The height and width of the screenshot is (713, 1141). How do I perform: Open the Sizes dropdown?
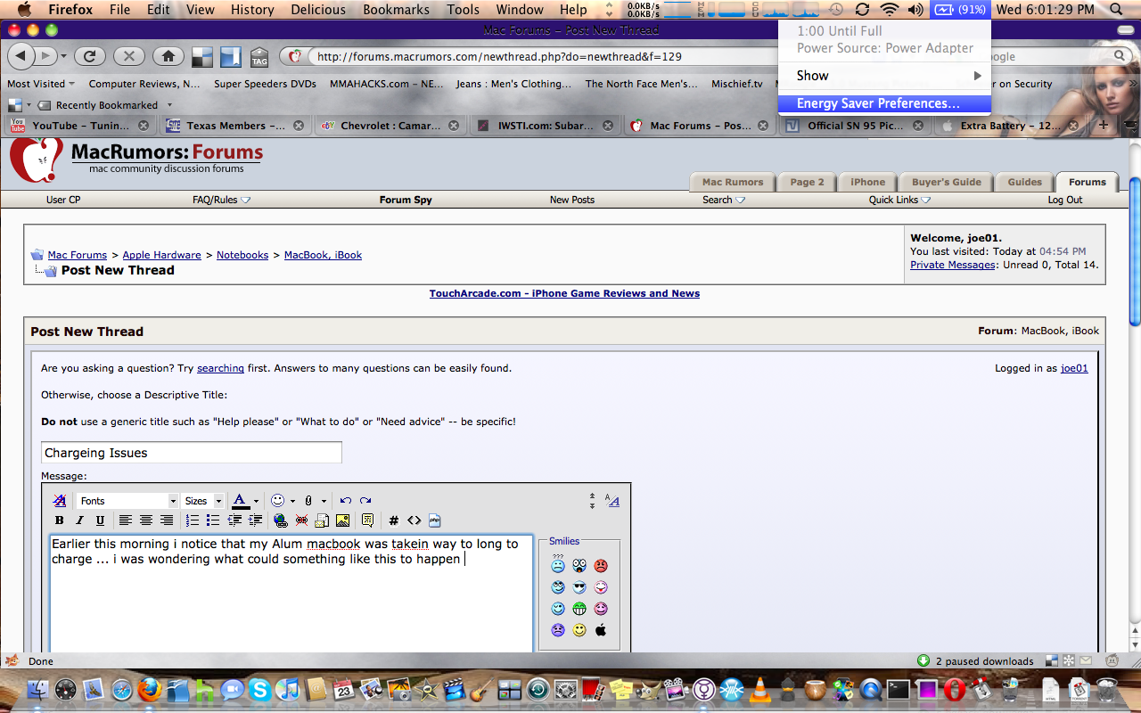(x=202, y=501)
